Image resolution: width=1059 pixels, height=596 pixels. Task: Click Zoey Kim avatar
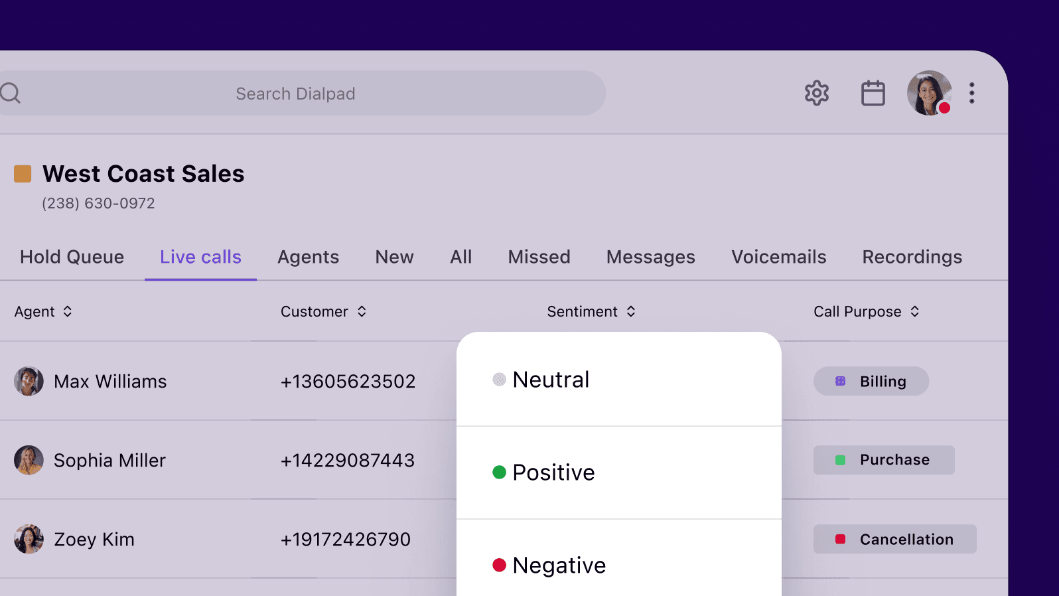(x=29, y=539)
